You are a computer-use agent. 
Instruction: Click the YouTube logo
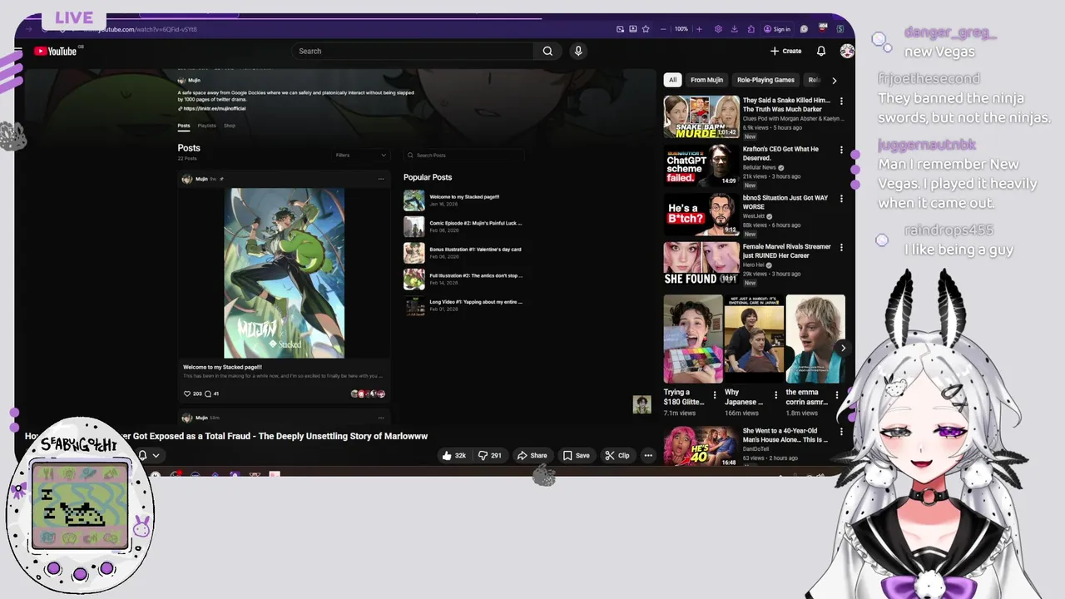pos(55,52)
